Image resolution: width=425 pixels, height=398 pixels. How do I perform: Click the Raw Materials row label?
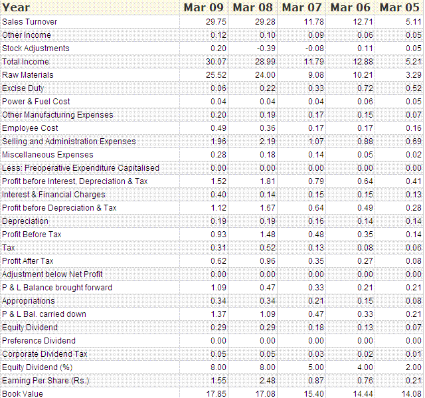coord(28,75)
